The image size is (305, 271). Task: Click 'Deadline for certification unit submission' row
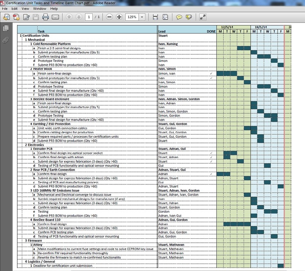[63, 266]
